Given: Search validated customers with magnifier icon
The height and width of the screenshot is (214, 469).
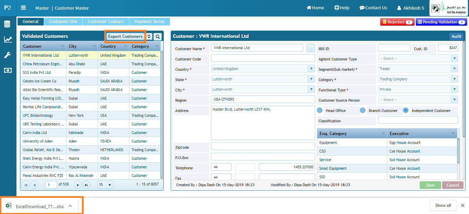Looking at the screenshot, I should coord(157,36).
